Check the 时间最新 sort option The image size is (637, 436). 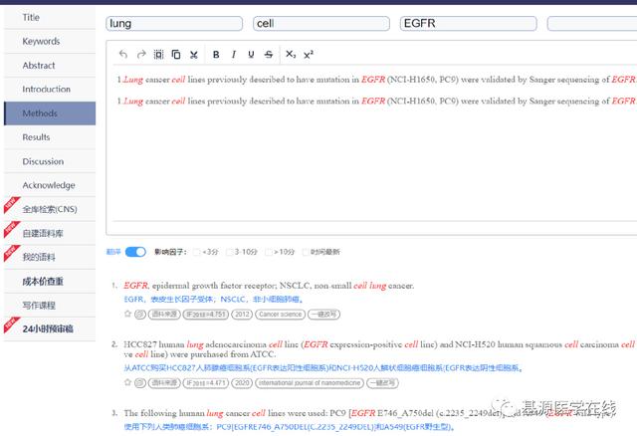(308, 252)
